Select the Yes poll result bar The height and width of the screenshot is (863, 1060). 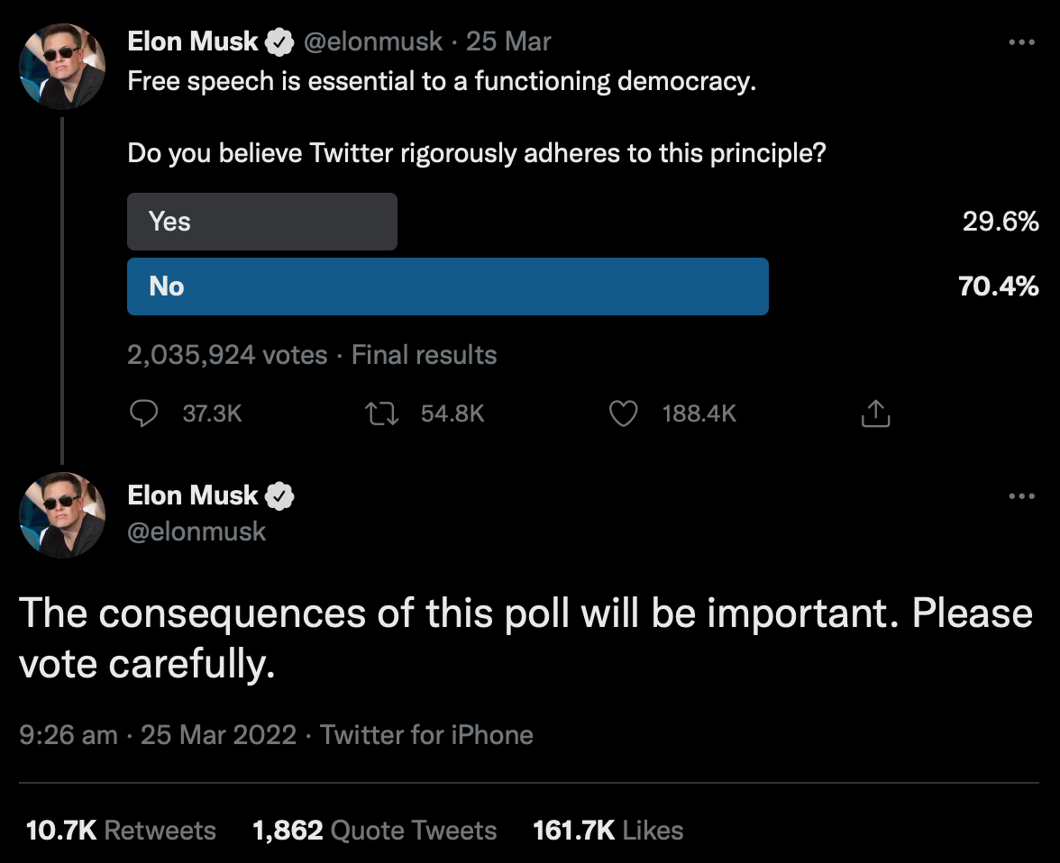click(x=262, y=222)
